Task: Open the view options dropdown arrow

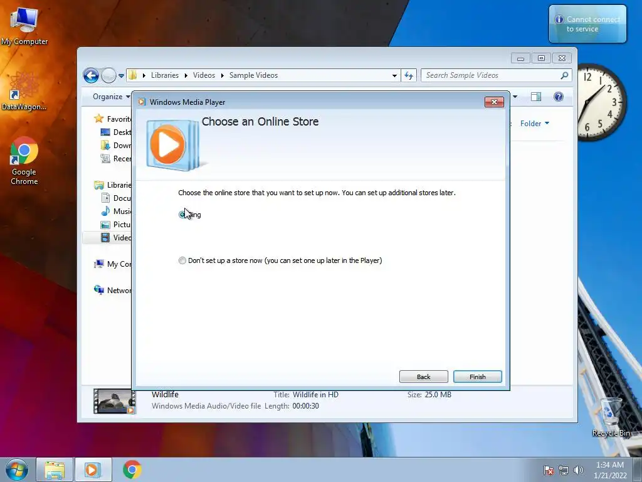Action: tap(515, 97)
